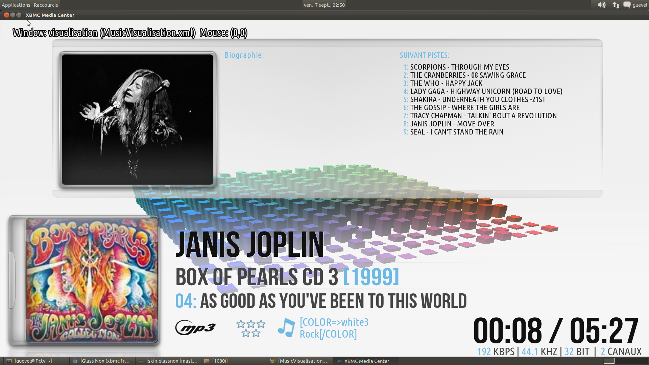Select the first workspace in the switcher
The image size is (649, 365).
coord(609,361)
